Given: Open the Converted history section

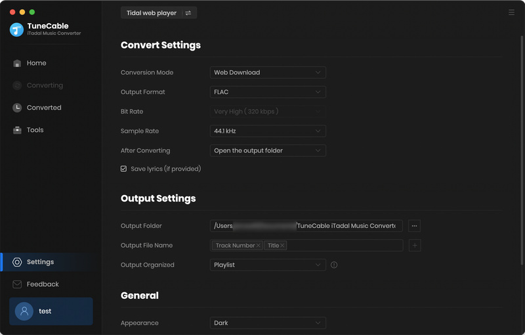Looking at the screenshot, I should (44, 108).
